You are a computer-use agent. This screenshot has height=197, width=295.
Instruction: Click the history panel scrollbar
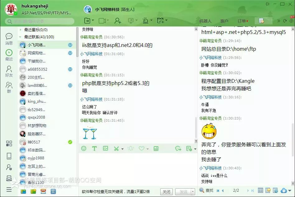click(x=293, y=139)
